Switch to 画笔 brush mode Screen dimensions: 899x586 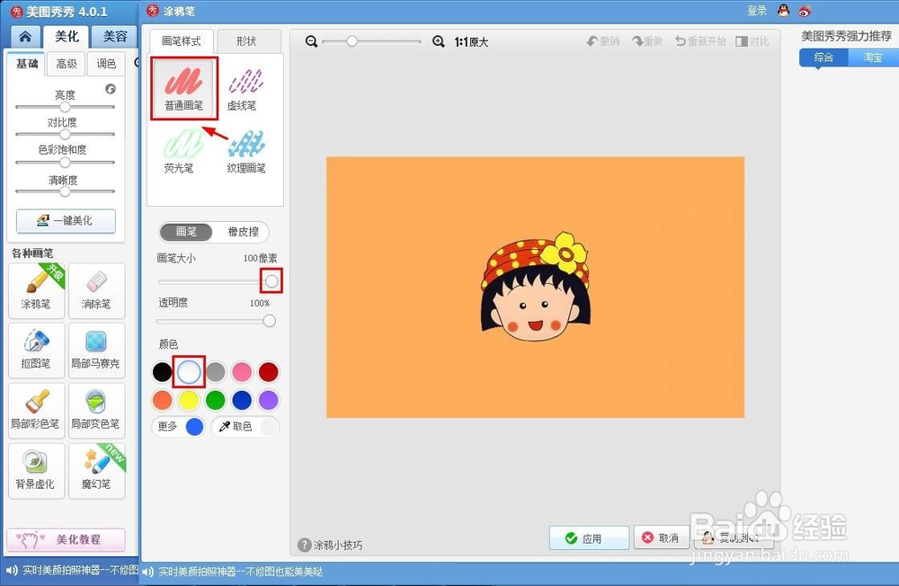point(186,232)
